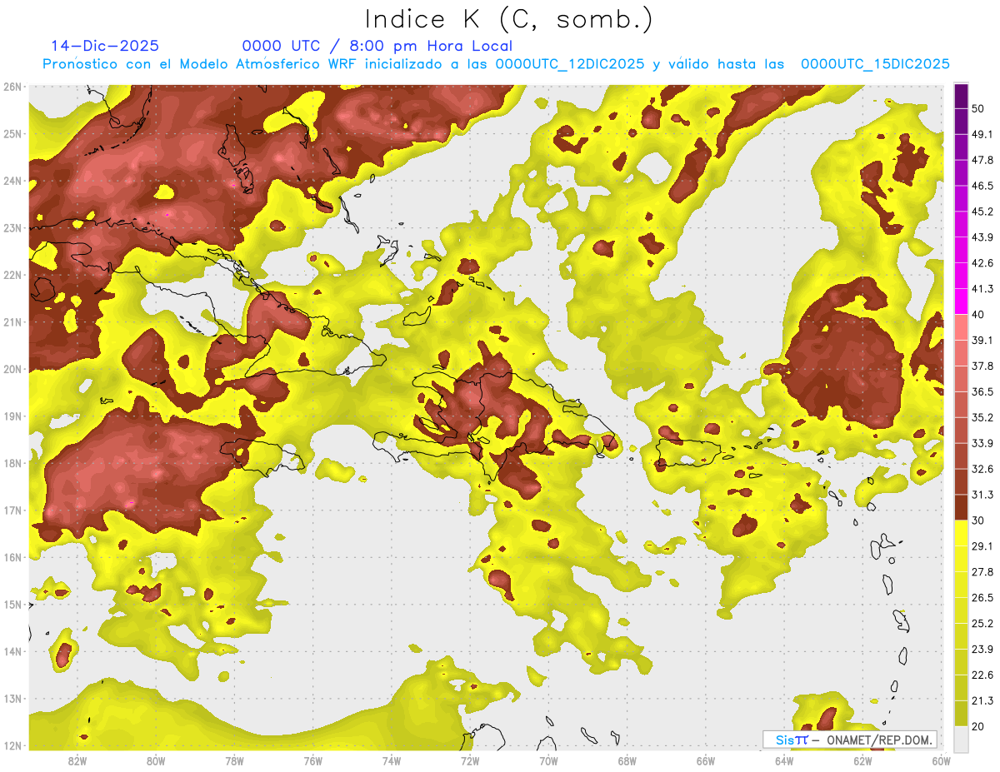Viewport: 1000px width, 772px height.
Task: Click the '82W' longitude label
Action: pos(77,761)
